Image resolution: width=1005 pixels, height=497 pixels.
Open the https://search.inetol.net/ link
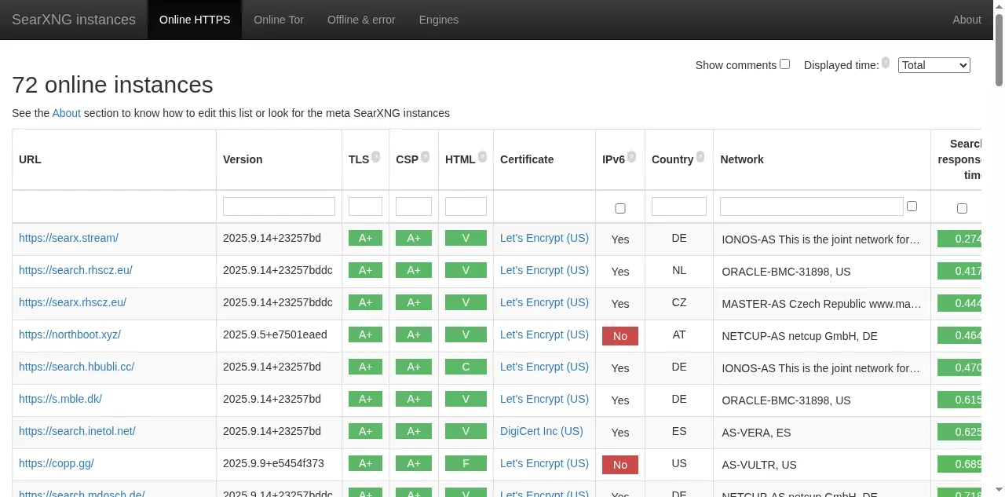pyautogui.click(x=77, y=431)
